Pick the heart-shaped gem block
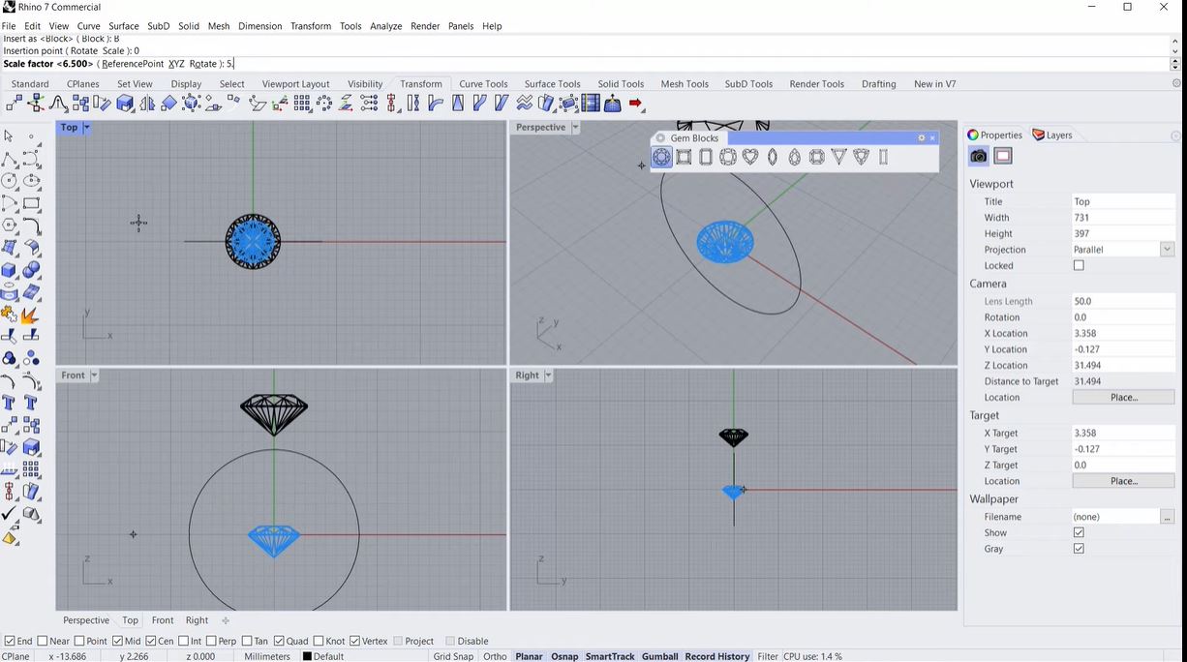Viewport: 1187px width, 662px height. 750,157
